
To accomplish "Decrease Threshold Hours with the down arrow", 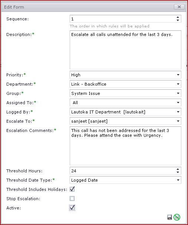I will pyautogui.click(x=178, y=172).
